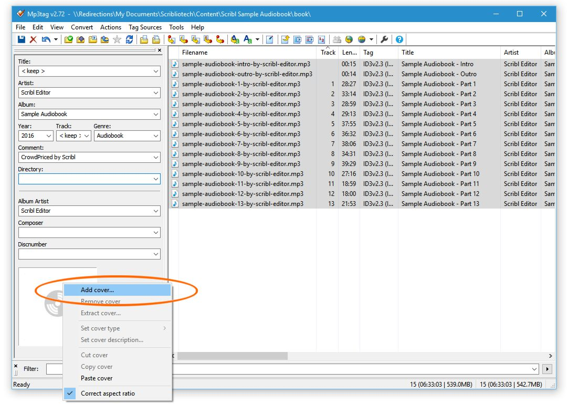The width and height of the screenshot is (568, 404).
Task: Click the red X Remove tag icon
Action: pos(33,39)
